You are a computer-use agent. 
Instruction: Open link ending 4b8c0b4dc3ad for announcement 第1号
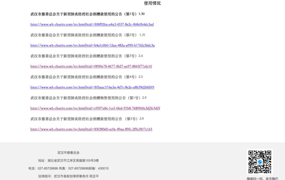(92, 24)
